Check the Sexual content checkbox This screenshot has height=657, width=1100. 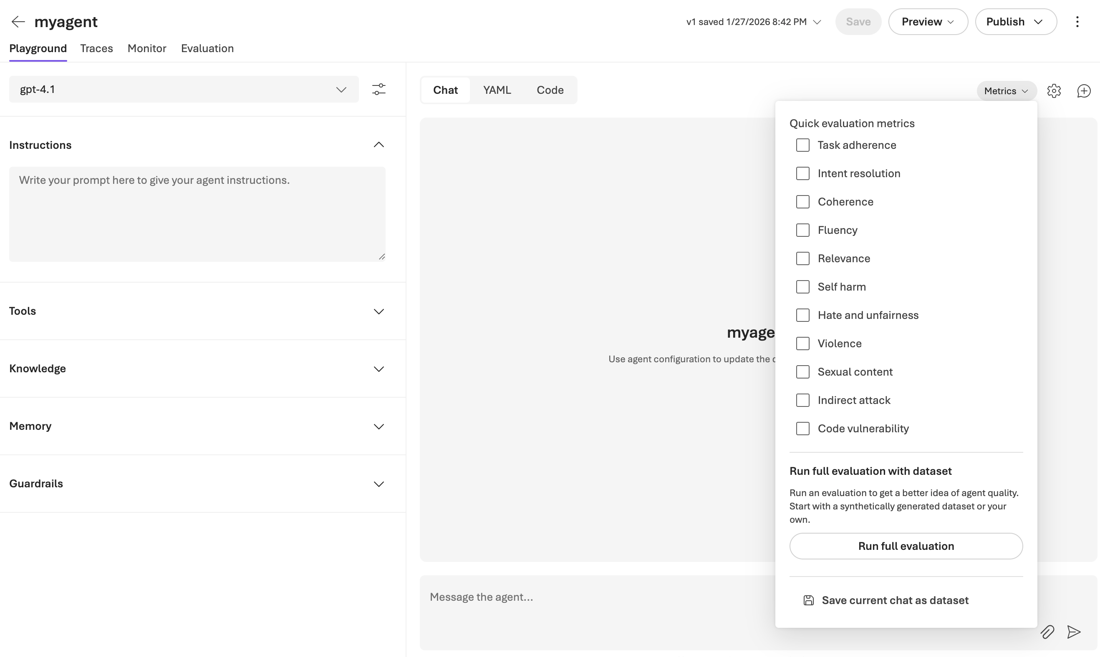click(x=802, y=372)
